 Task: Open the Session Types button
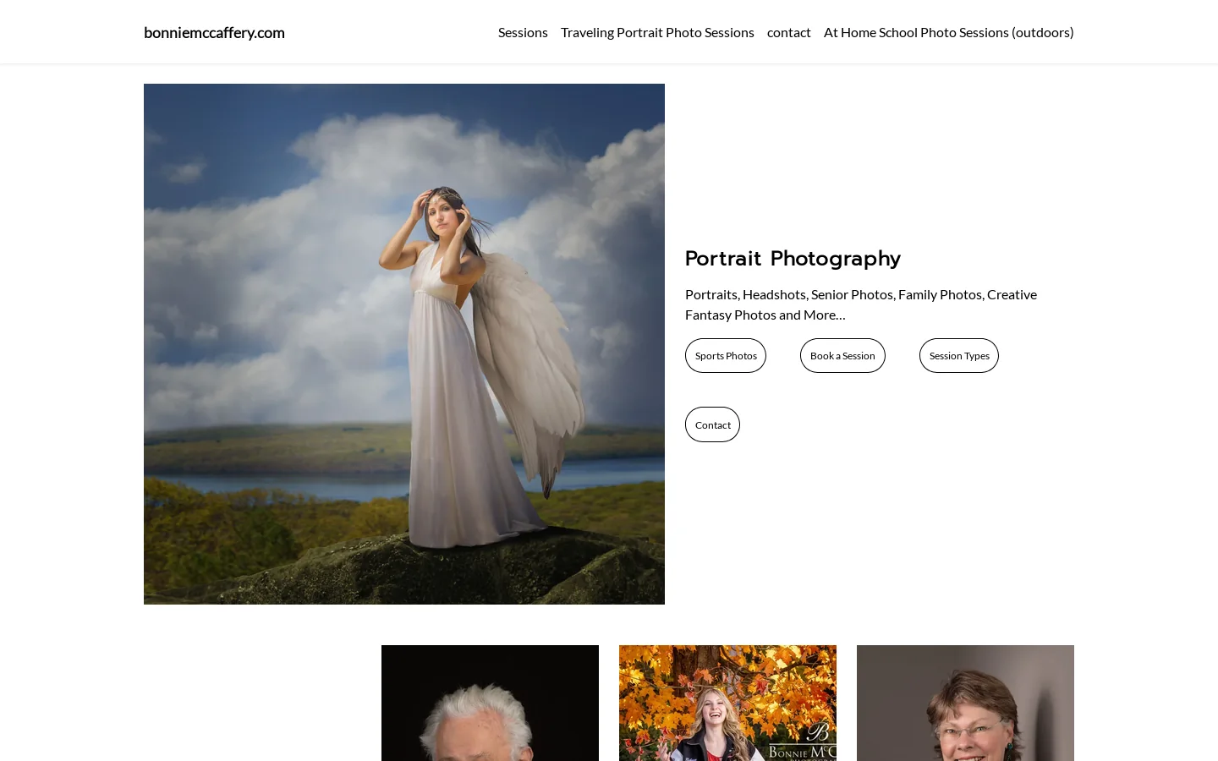click(x=959, y=355)
